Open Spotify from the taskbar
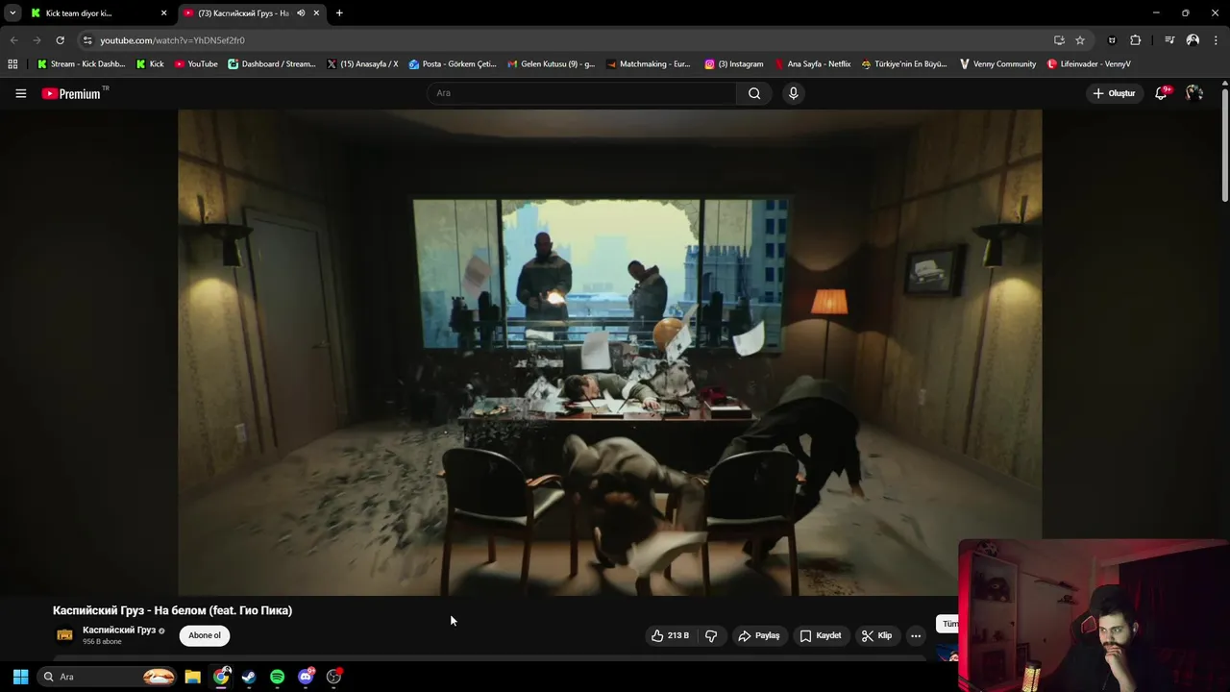This screenshot has height=692, width=1230. (277, 677)
